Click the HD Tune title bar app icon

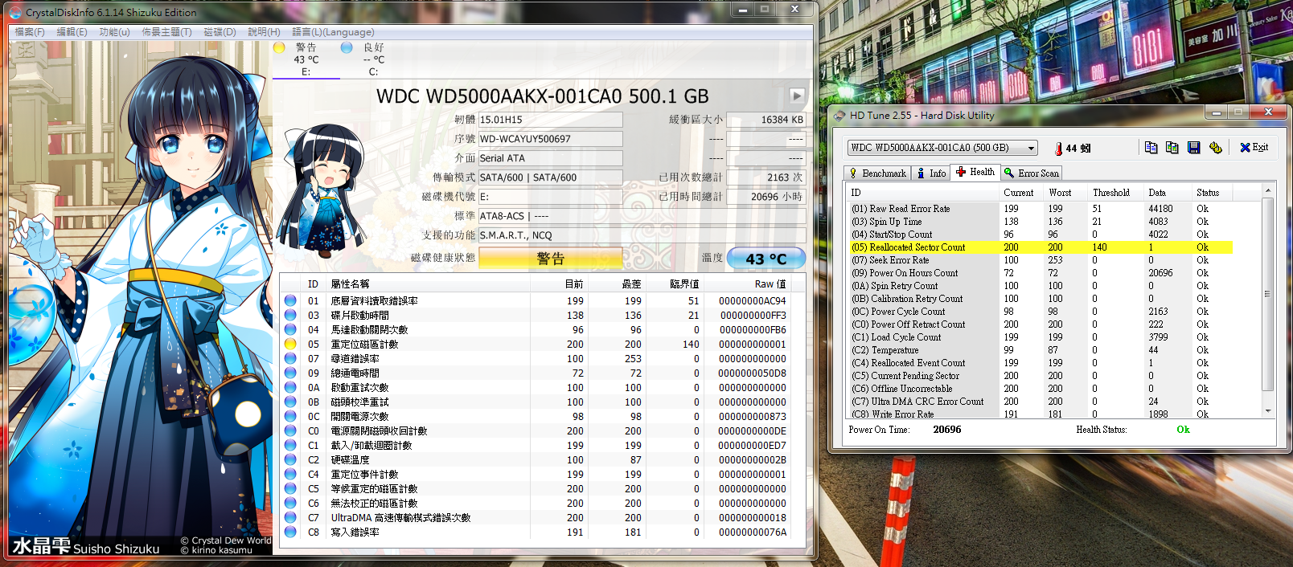click(839, 115)
